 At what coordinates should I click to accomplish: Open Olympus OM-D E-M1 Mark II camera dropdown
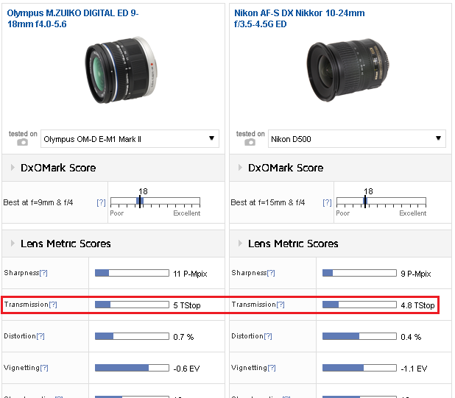[130, 138]
